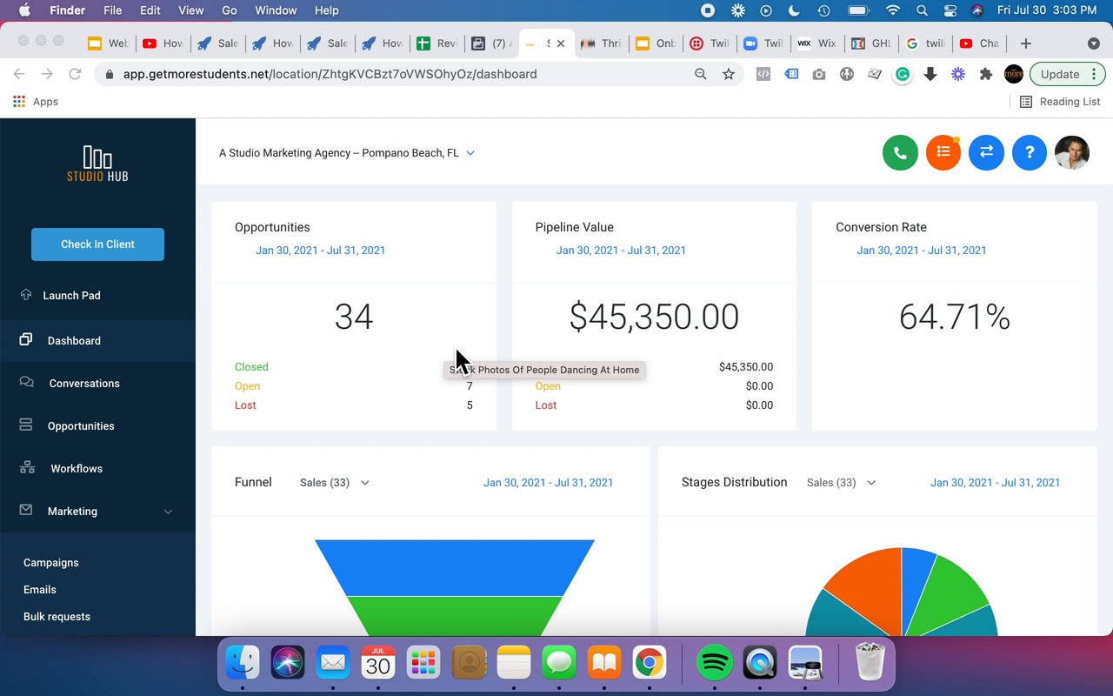The width and height of the screenshot is (1113, 696).
Task: Click the Chrome Update button
Action: tap(1068, 74)
